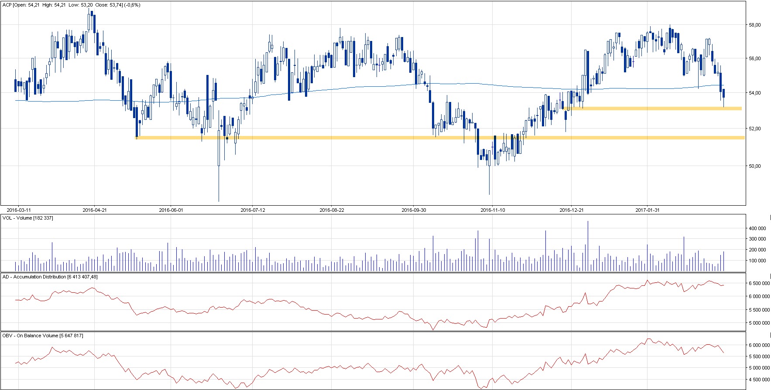Select the 2016-06-01 date on the time axis
This screenshot has height=390, width=771.
171,210
